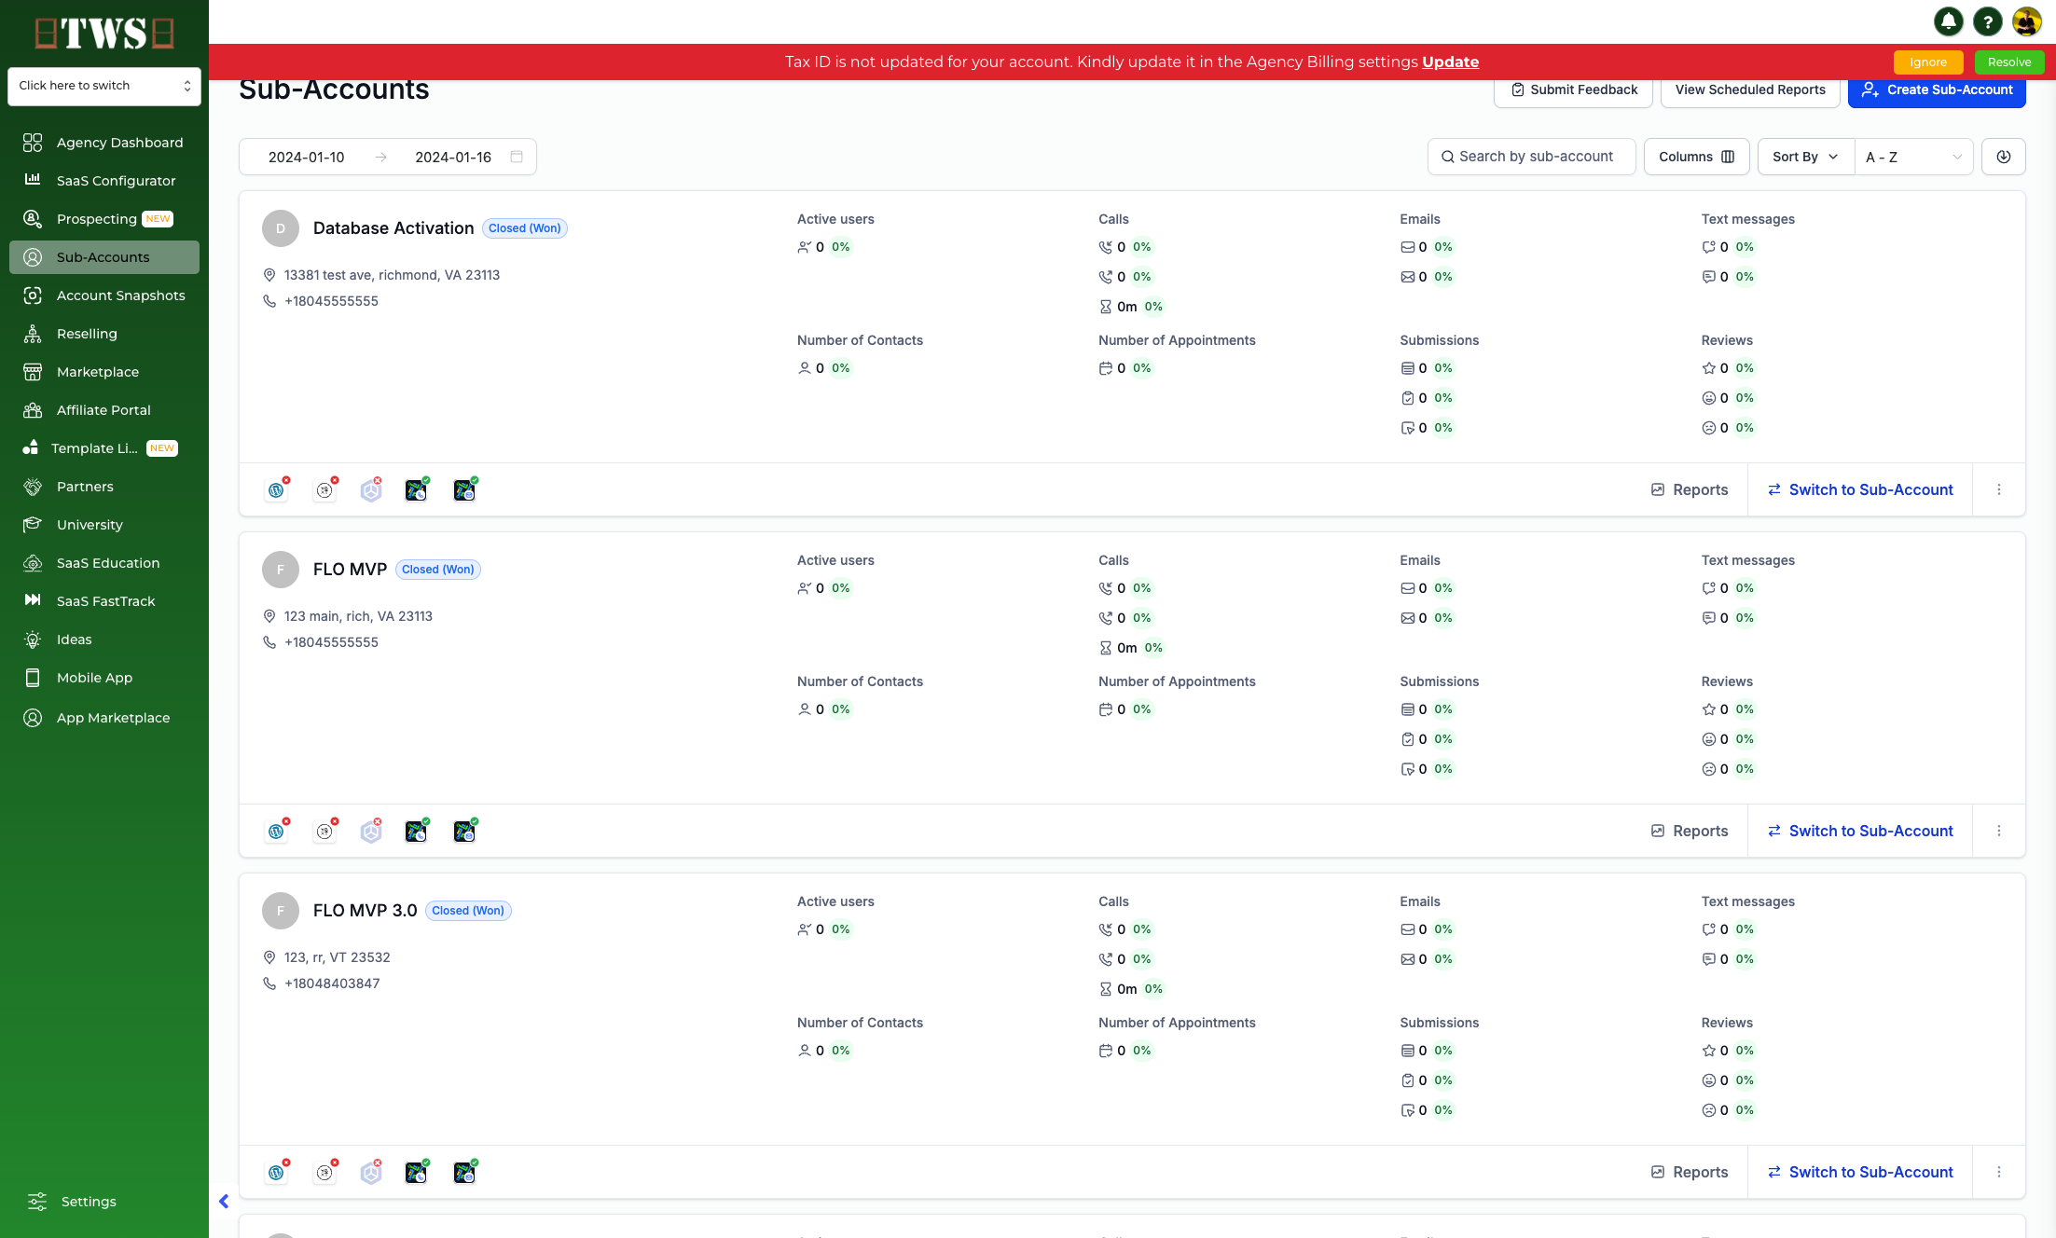Click the end date 2024-01-16 field
The width and height of the screenshot is (2056, 1238).
[453, 157]
